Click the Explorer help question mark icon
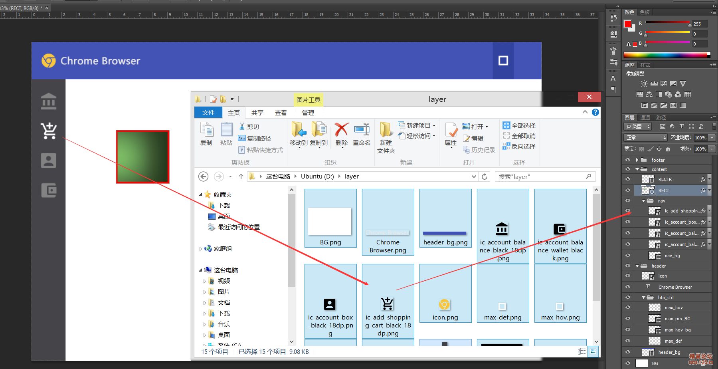718x369 pixels. point(595,112)
